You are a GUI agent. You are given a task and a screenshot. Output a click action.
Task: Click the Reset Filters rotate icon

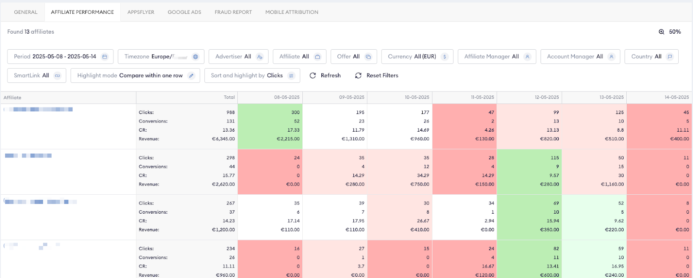pos(358,76)
